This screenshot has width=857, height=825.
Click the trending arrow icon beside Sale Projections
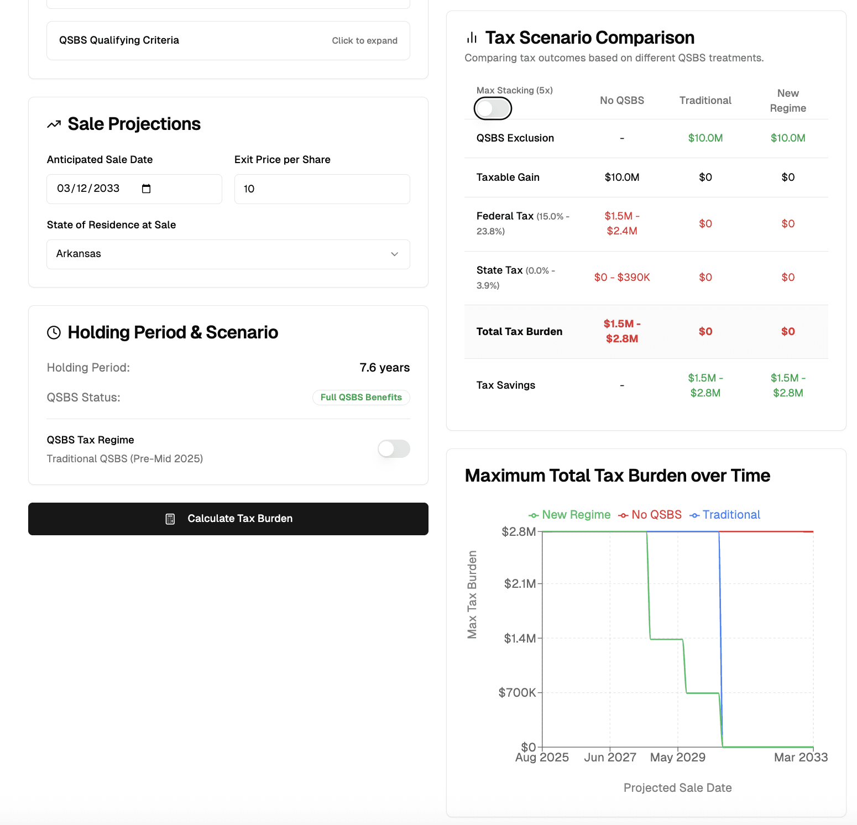tap(54, 124)
